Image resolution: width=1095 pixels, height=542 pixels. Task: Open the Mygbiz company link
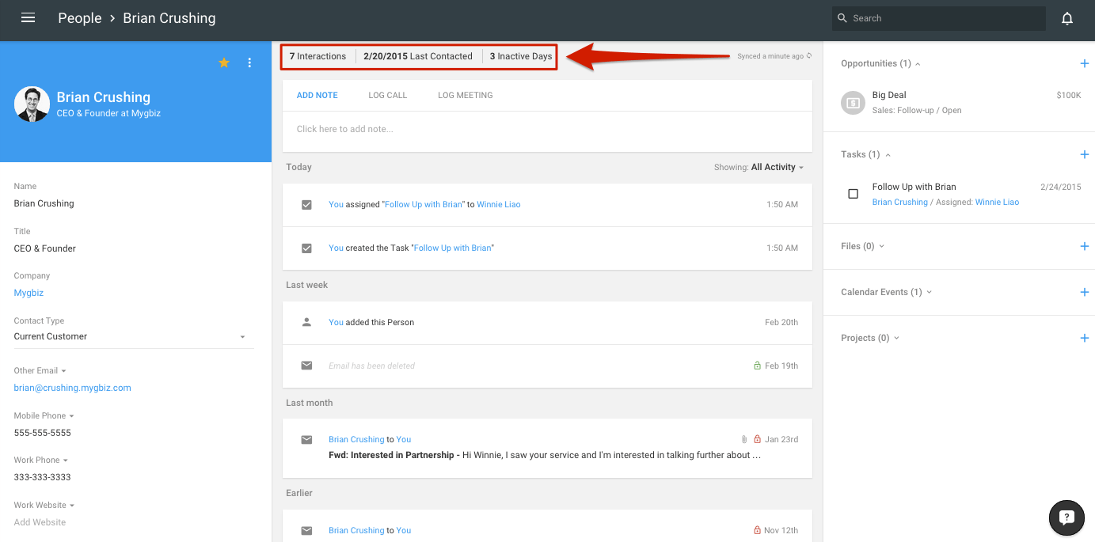[x=29, y=292]
